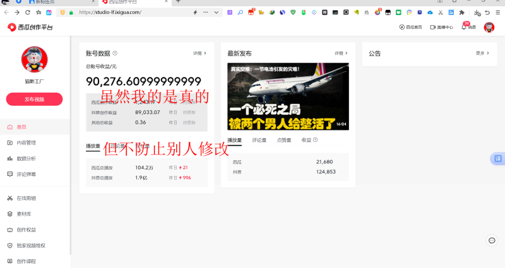This screenshot has height=268, width=505.
Task: Click the floating 译 translate button
Action: pos(497,159)
